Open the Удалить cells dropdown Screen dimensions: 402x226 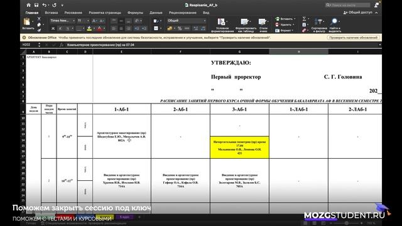[285, 25]
